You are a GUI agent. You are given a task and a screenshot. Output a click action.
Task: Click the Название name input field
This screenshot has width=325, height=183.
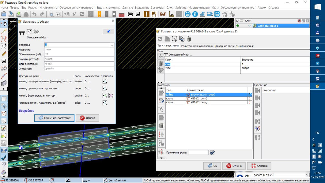click(x=79, y=50)
